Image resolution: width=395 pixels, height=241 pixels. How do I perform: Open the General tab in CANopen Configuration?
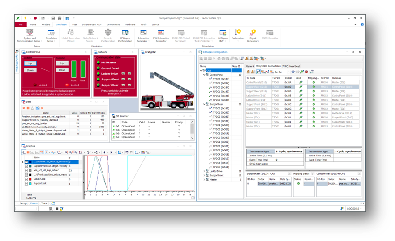tap(250, 66)
